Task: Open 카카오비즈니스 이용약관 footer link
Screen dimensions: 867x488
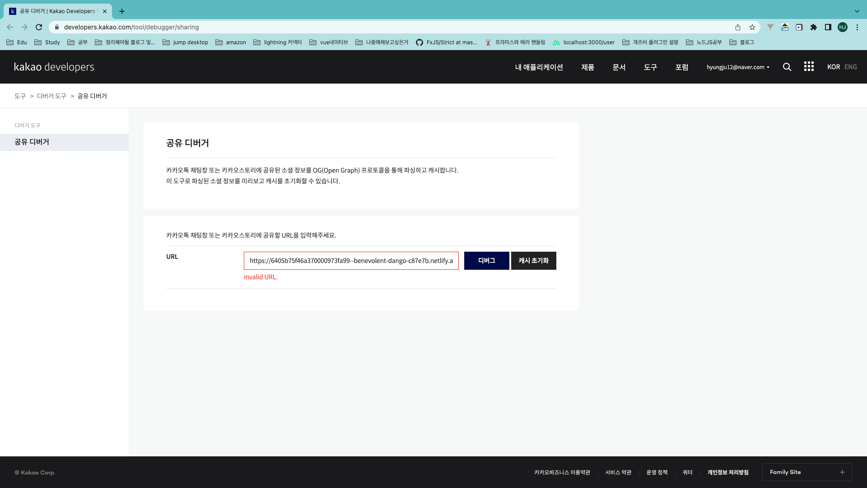Action: pyautogui.click(x=562, y=472)
